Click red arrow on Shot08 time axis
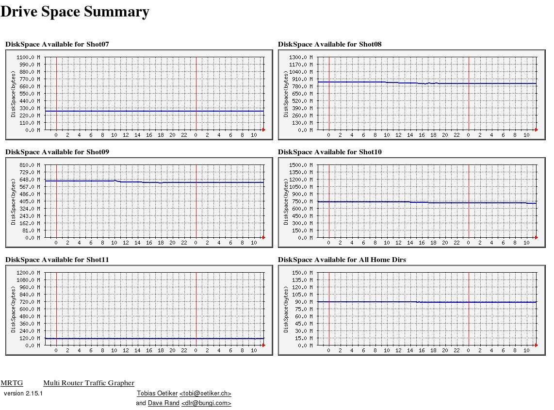The image size is (554, 410). tap(536, 130)
